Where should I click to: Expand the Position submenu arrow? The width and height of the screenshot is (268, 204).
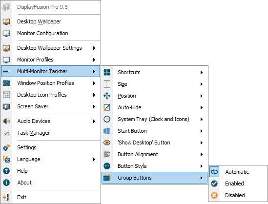coord(202,96)
